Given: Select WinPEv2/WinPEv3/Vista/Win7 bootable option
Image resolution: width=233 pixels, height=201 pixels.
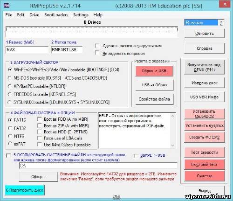Looking at the screenshot, I should click(x=10, y=69).
